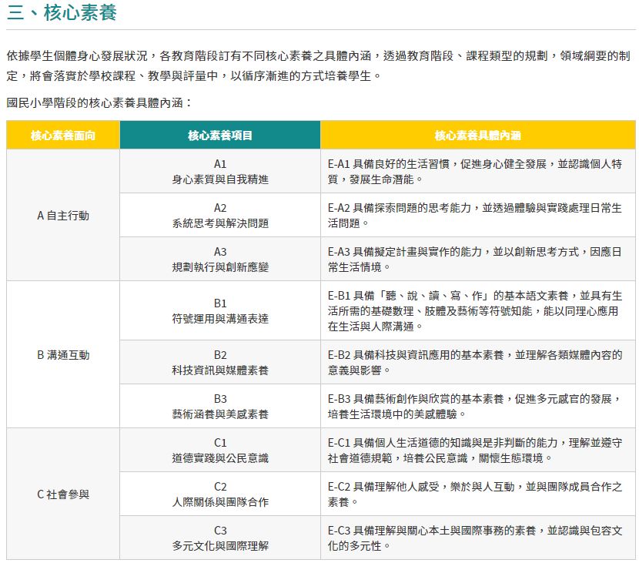Screen dimensions: 639x563
Task: Click the A2 系統思考與解決問題 cell
Action: [x=220, y=216]
